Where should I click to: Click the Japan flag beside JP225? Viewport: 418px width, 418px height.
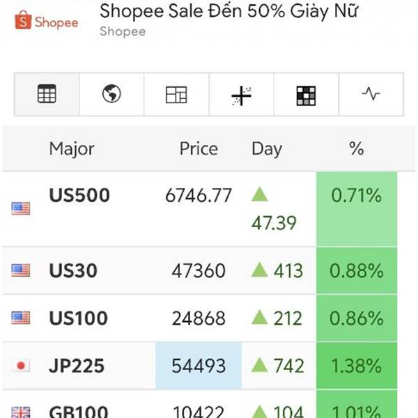[x=21, y=366]
